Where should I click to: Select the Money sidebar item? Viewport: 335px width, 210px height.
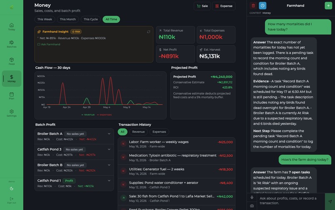(12, 78)
